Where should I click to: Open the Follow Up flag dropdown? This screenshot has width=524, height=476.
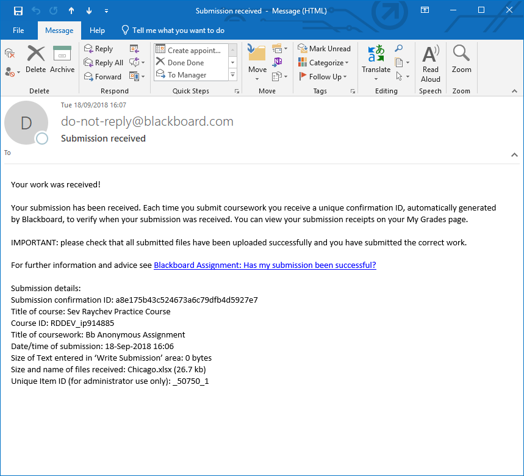[323, 77]
